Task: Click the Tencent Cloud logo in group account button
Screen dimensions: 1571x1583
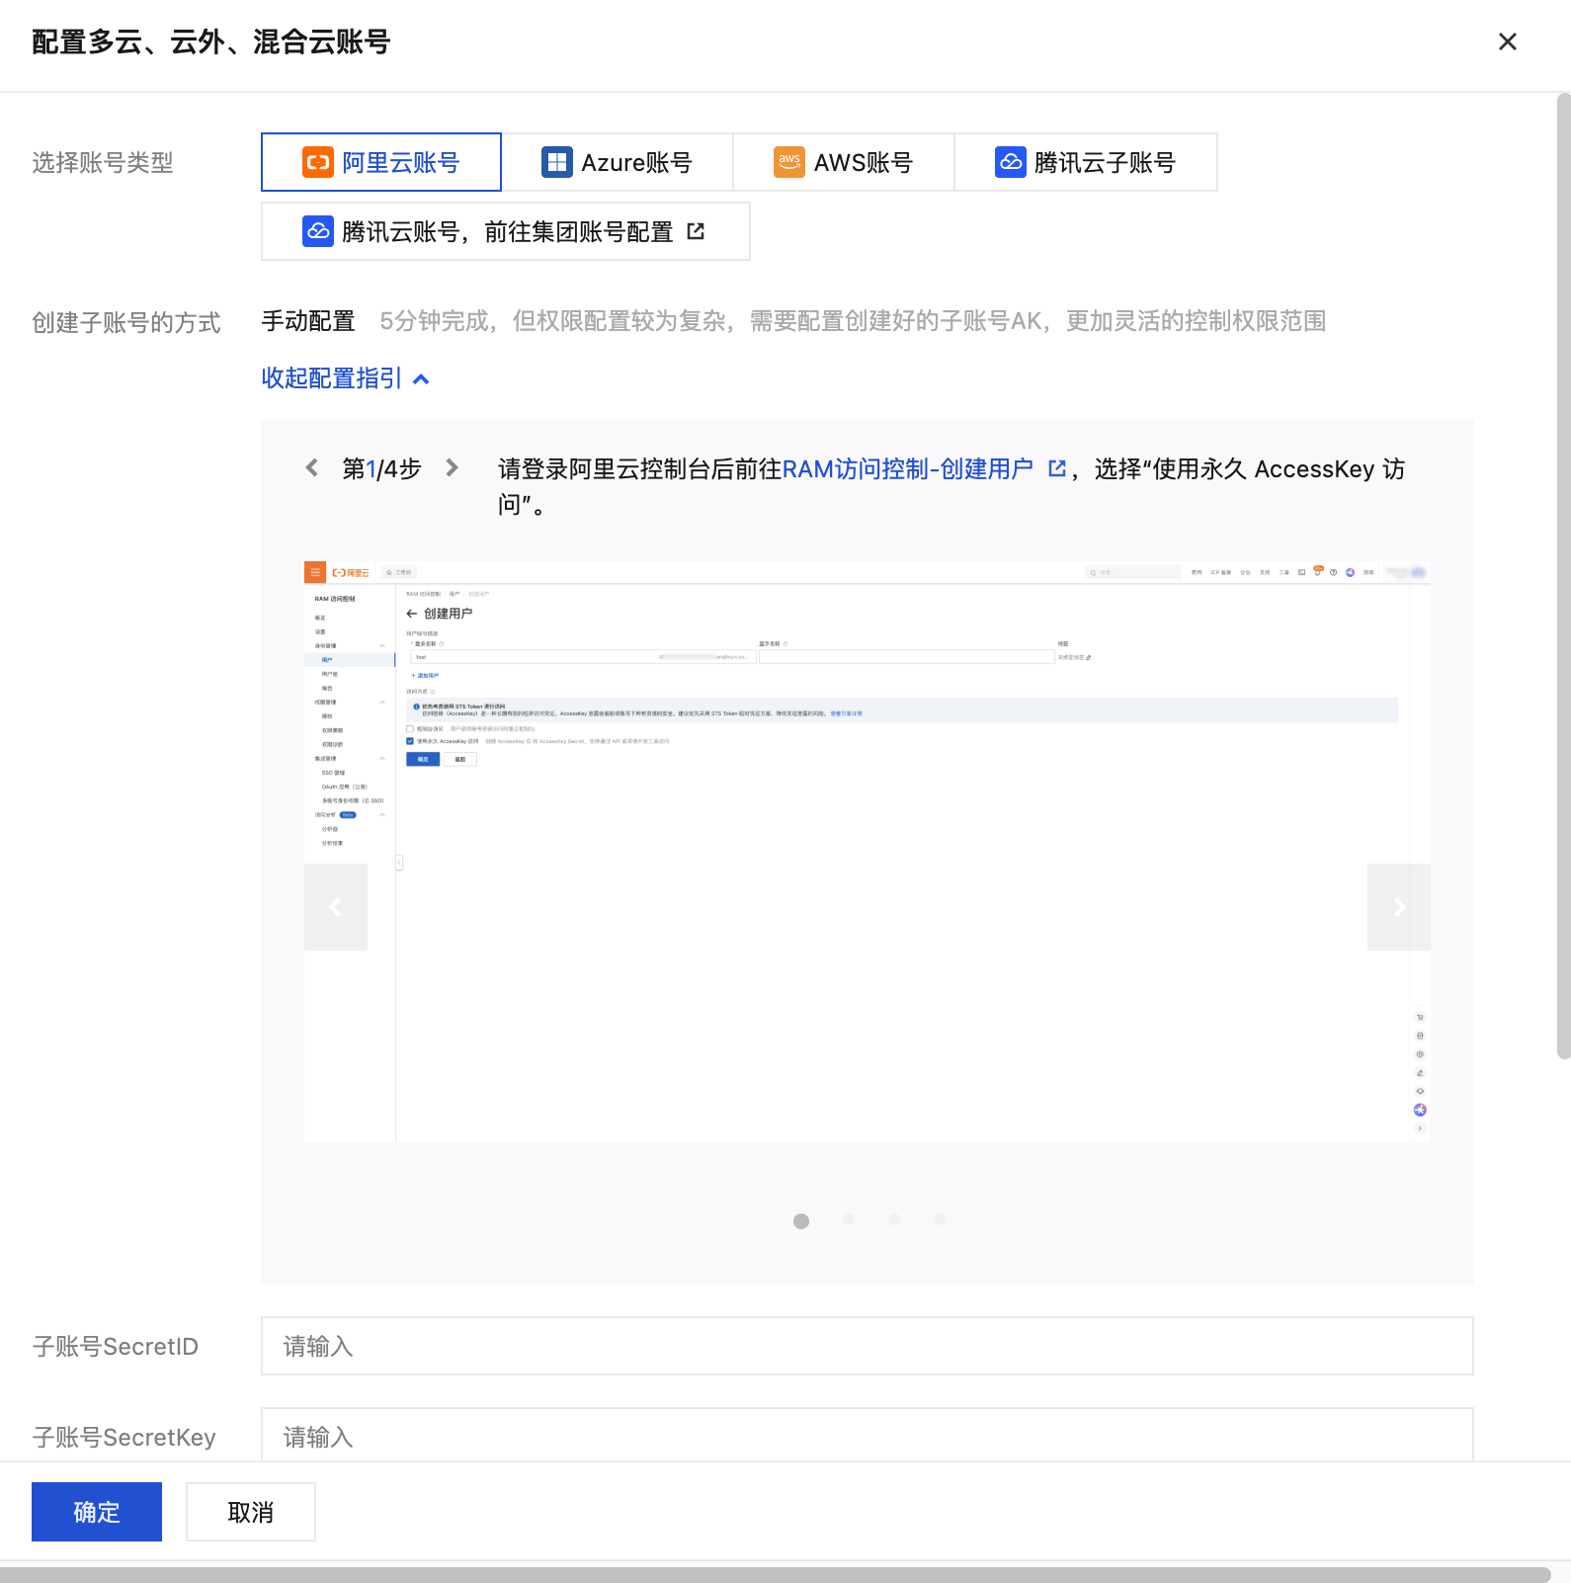Action: click(318, 231)
